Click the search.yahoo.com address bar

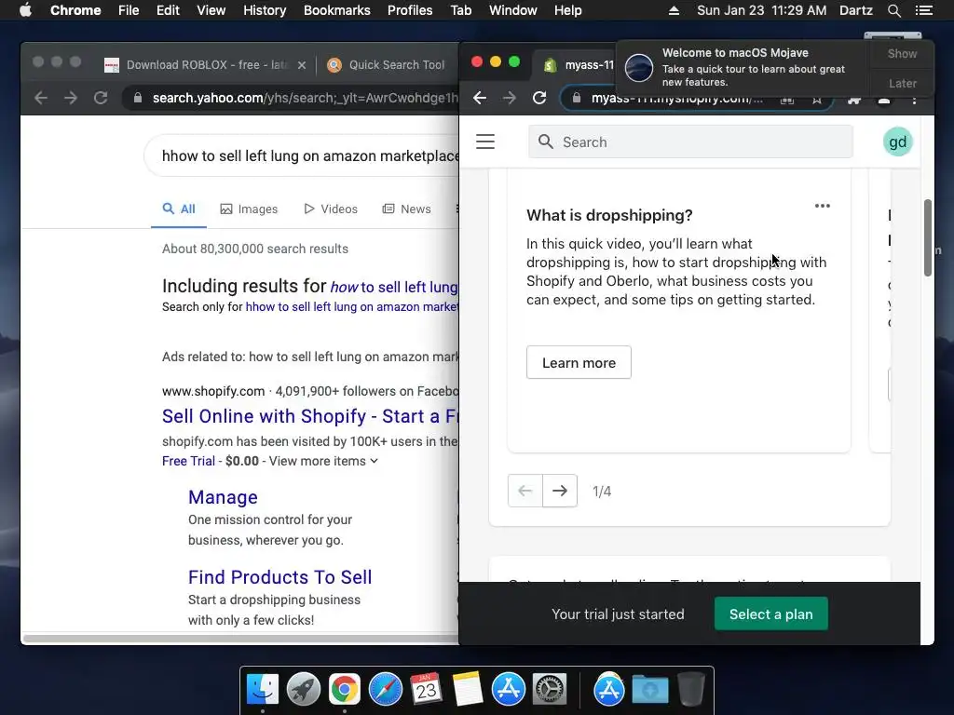[x=291, y=98]
